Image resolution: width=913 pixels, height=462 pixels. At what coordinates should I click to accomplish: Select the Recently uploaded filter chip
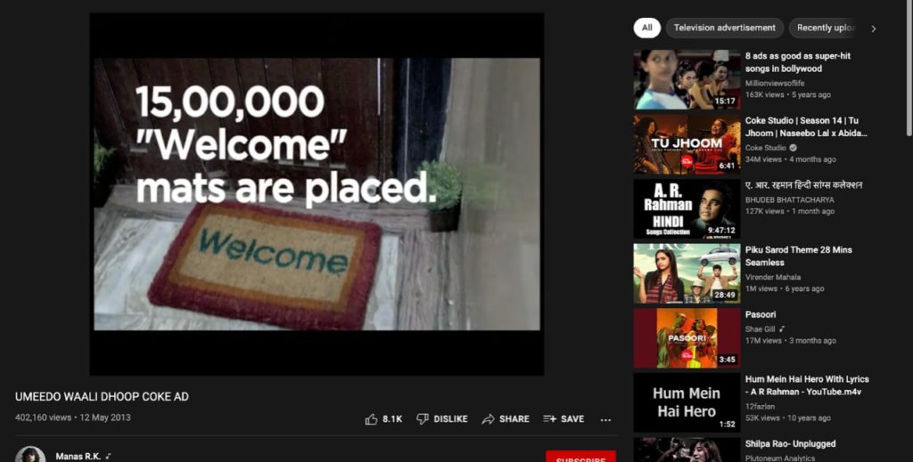click(826, 28)
